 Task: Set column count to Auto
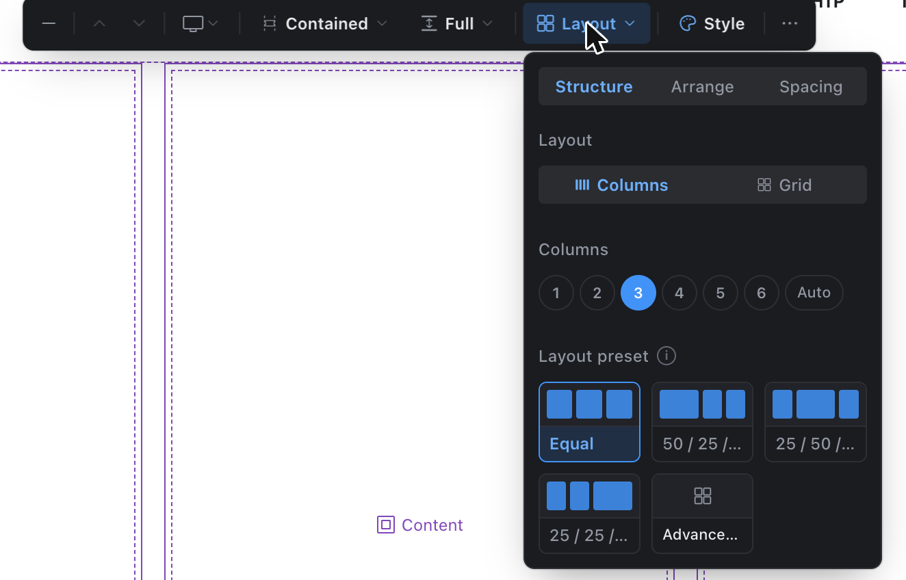pos(814,293)
